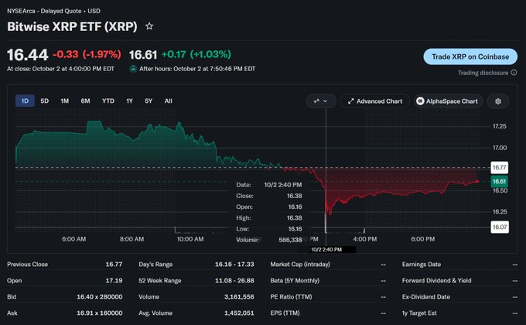Click the Ask value 16.91 x 160000
This screenshot has height=325, width=526.
pos(99,313)
